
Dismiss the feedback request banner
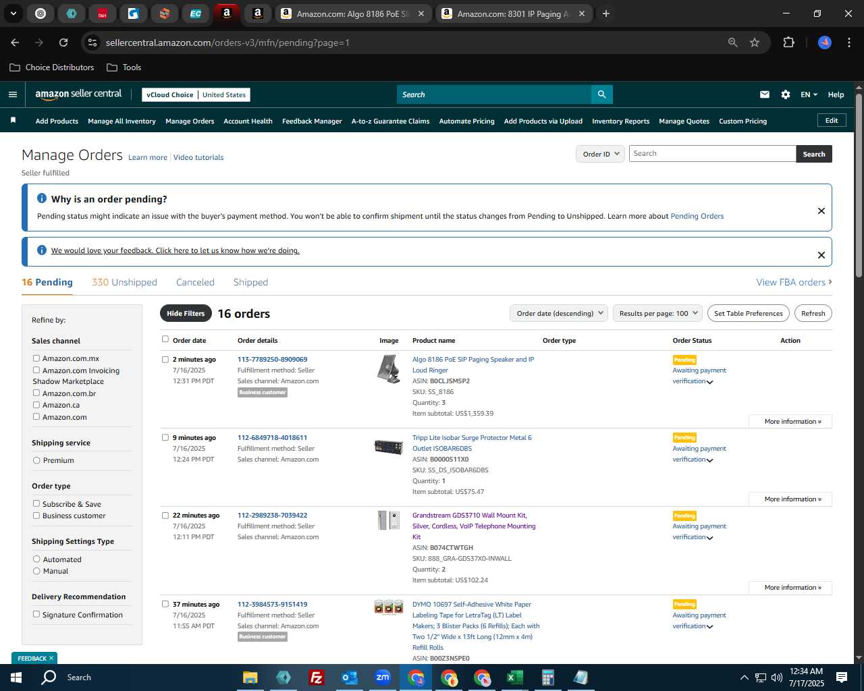pos(821,255)
